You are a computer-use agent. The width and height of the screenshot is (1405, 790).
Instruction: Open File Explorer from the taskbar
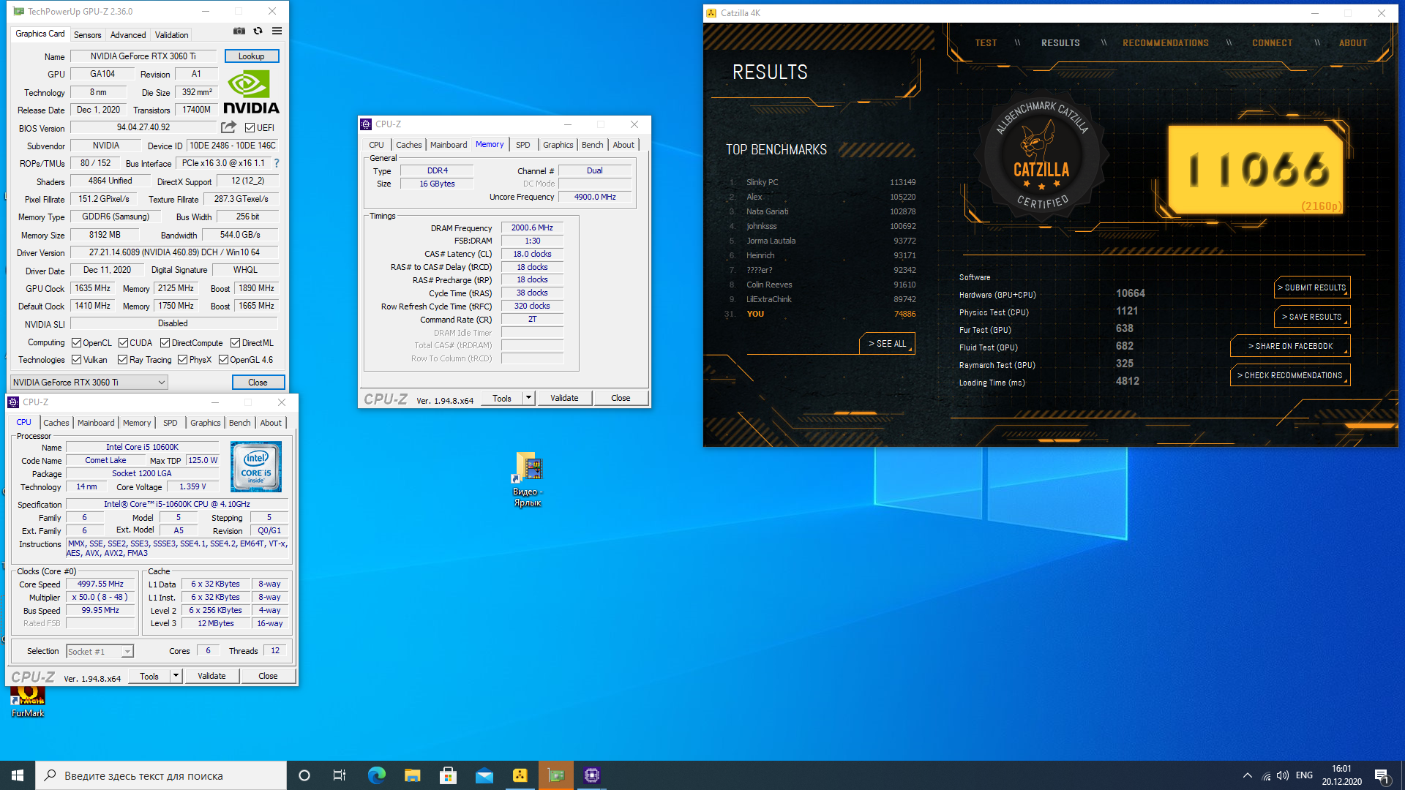[412, 775]
